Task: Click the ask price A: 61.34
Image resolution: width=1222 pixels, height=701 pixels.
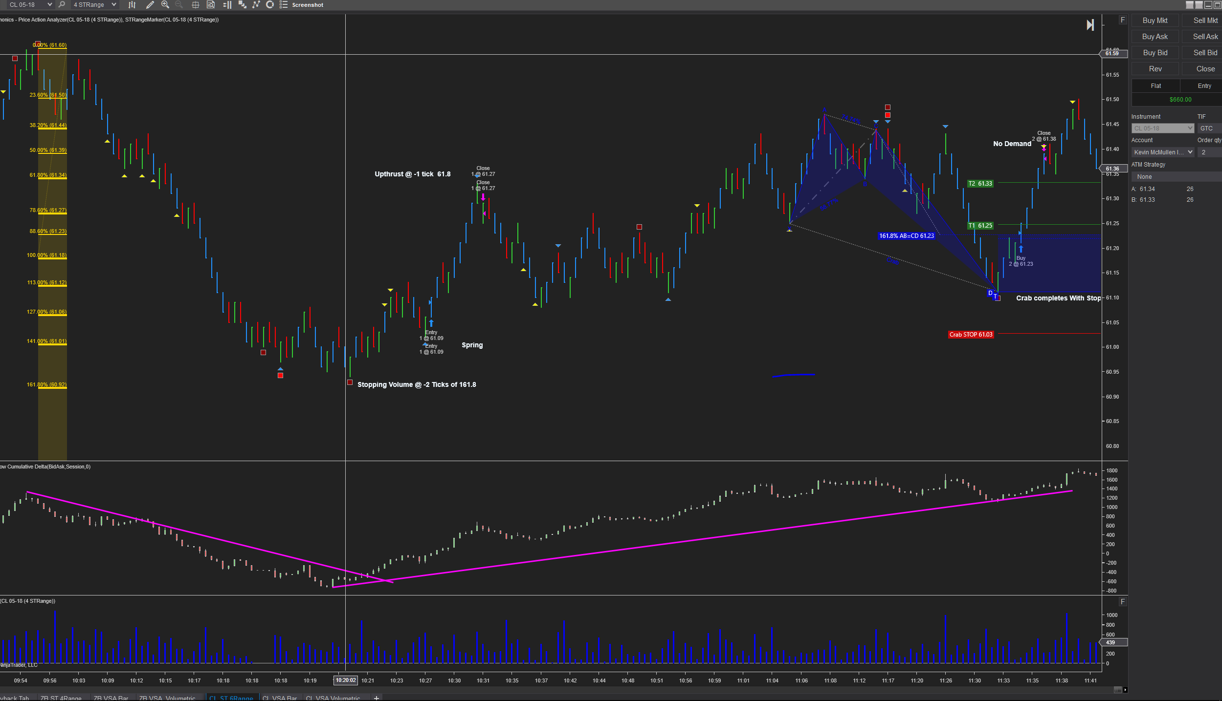Action: (1143, 189)
